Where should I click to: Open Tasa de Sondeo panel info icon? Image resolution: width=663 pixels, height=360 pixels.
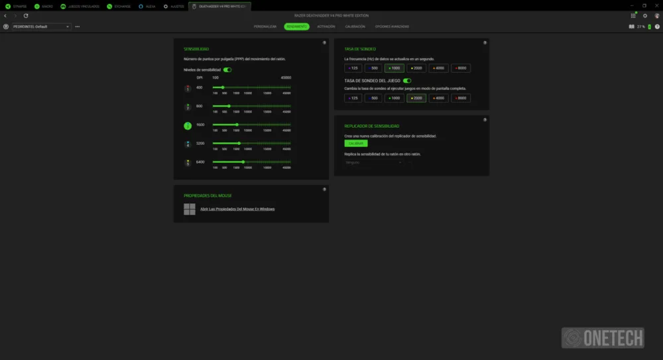(485, 42)
